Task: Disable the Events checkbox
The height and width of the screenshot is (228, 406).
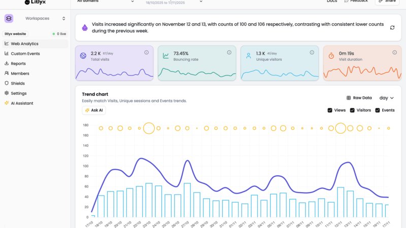Action: coord(378,110)
